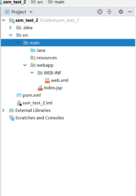Select the webapp folder label
Screen dimensions: 136x196
[45, 65]
